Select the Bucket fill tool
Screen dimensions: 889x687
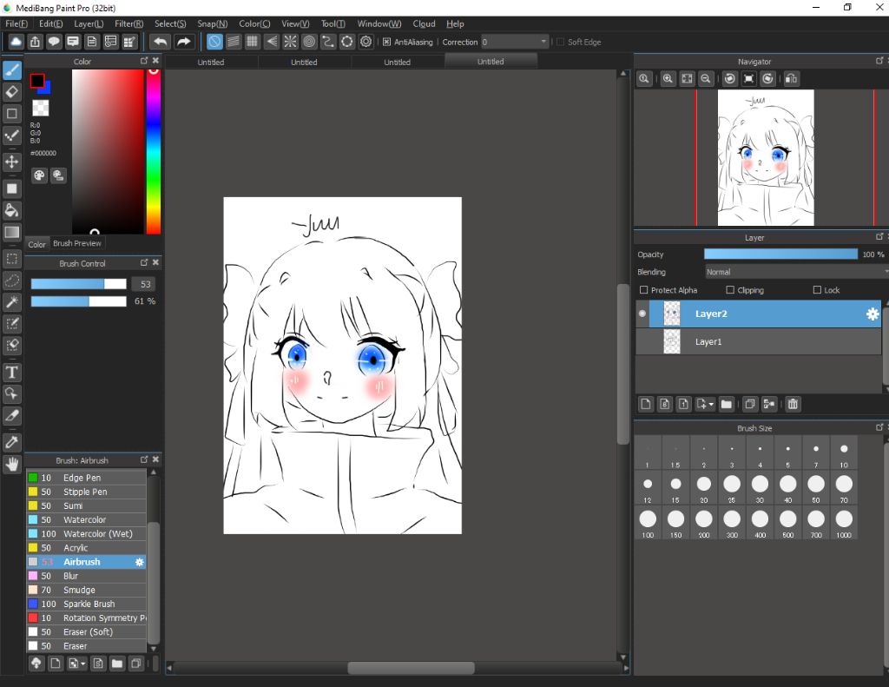coord(12,210)
